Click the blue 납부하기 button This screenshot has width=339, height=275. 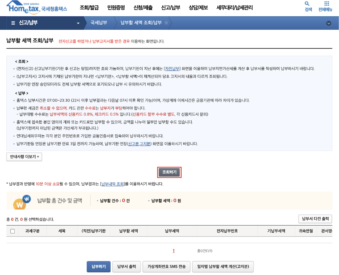pos(99,267)
